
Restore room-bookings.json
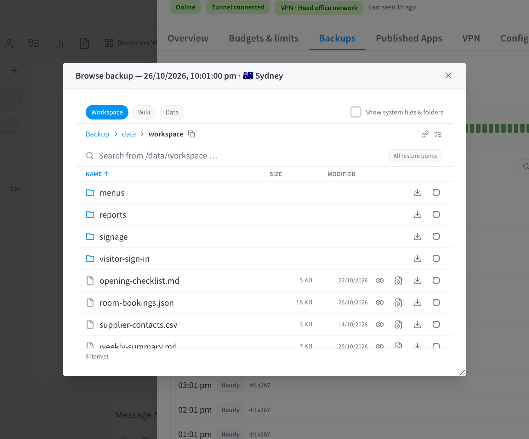[x=436, y=303]
